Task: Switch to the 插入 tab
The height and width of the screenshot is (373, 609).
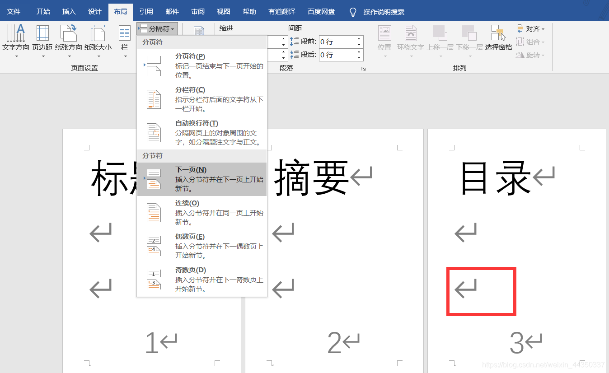Action: pyautogui.click(x=69, y=12)
